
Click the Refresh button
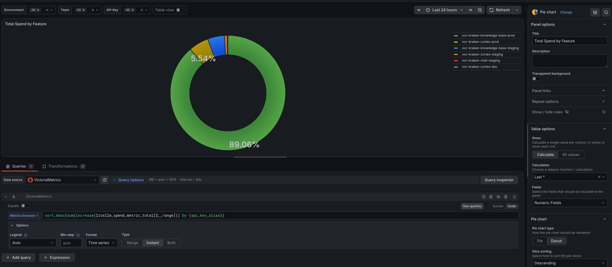click(x=500, y=10)
